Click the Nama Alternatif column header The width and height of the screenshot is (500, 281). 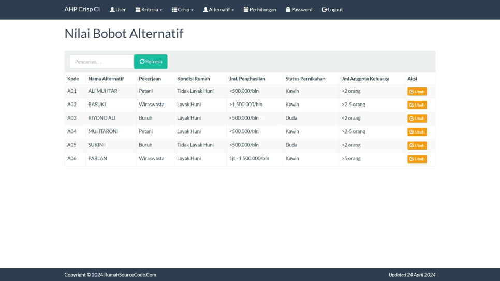106,79
